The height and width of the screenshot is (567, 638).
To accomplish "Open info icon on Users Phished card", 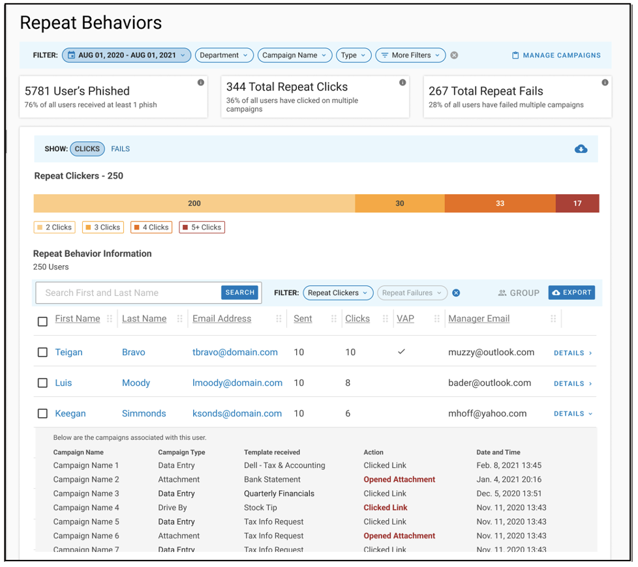I will point(200,83).
